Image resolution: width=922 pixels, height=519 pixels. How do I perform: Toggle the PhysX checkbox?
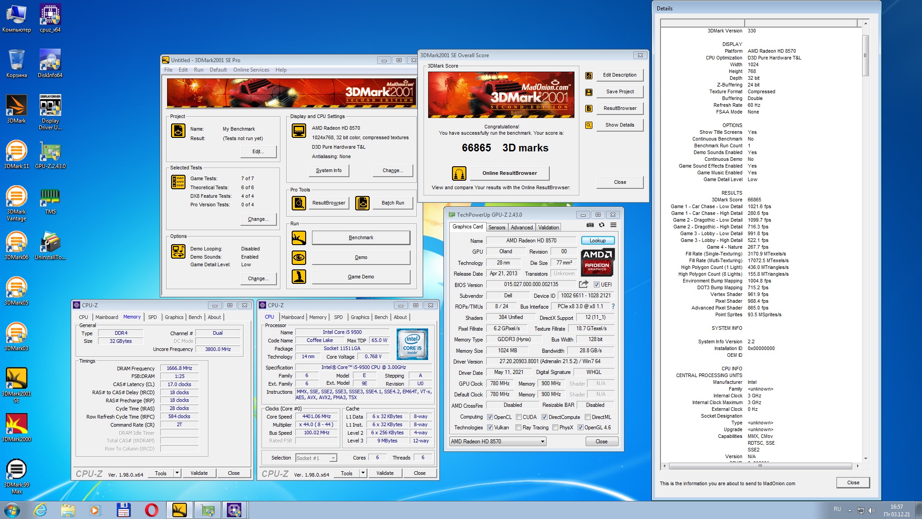(556, 428)
